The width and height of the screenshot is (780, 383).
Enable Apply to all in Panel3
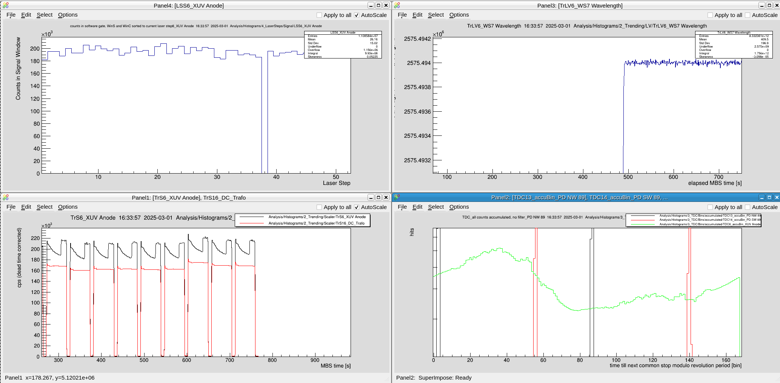tap(710, 15)
